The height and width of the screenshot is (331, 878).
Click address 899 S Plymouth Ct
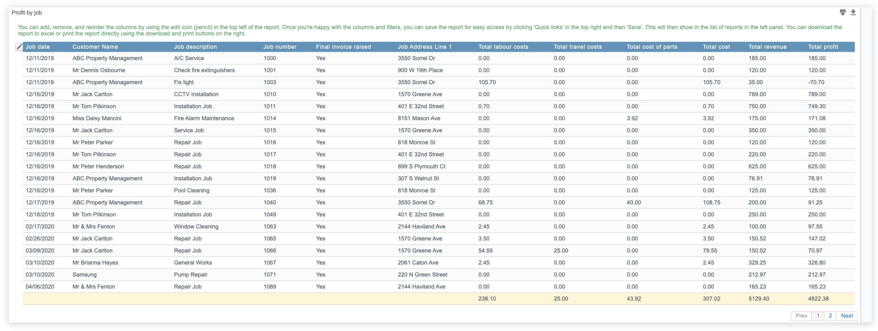[x=422, y=166]
